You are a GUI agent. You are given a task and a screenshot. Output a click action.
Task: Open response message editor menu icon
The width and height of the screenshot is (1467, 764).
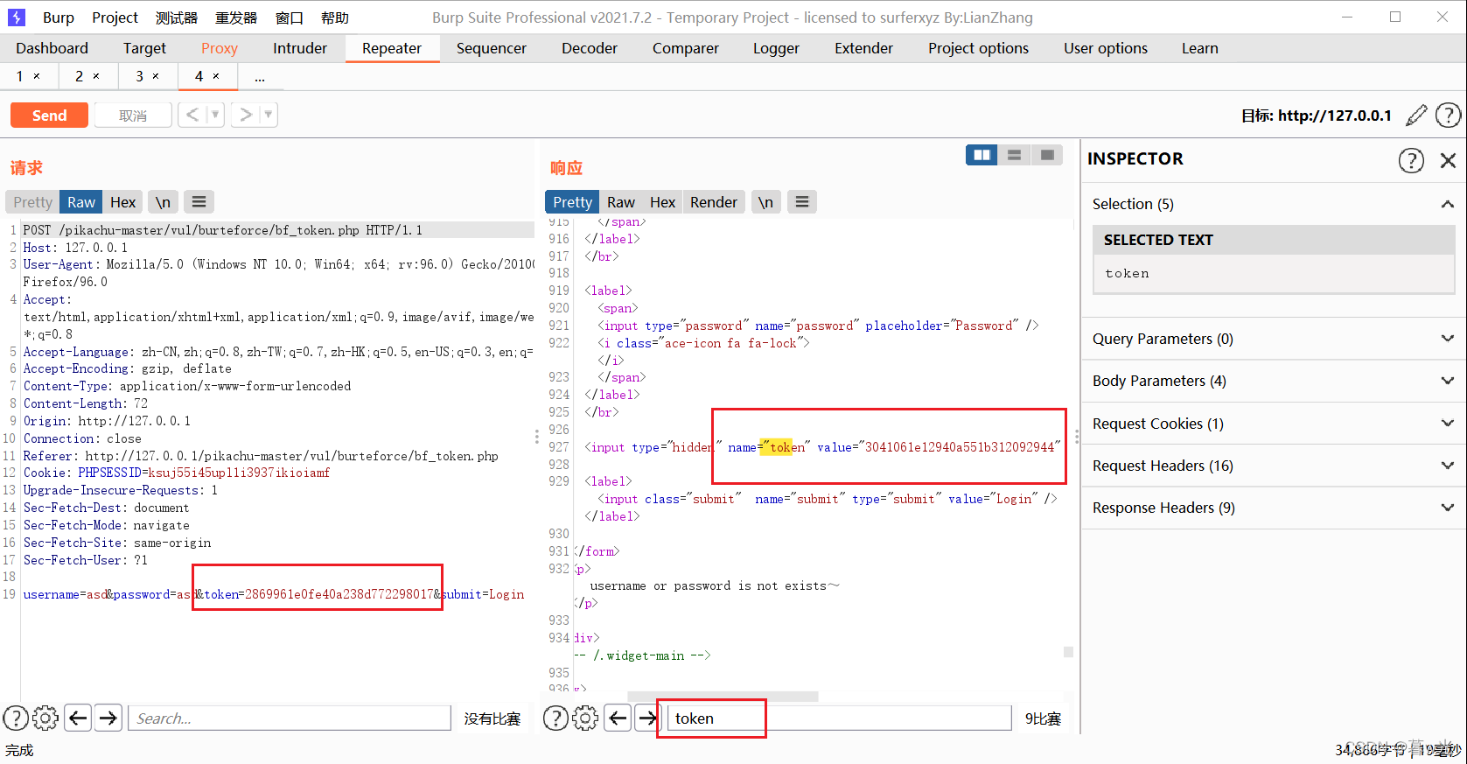(801, 202)
